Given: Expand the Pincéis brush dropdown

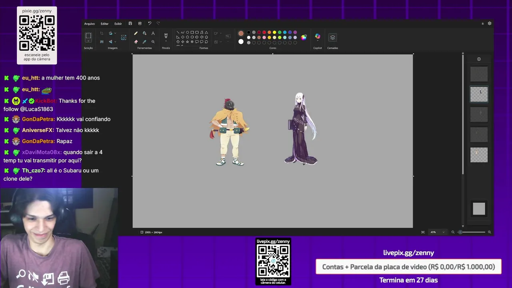Looking at the screenshot, I should point(166,41).
